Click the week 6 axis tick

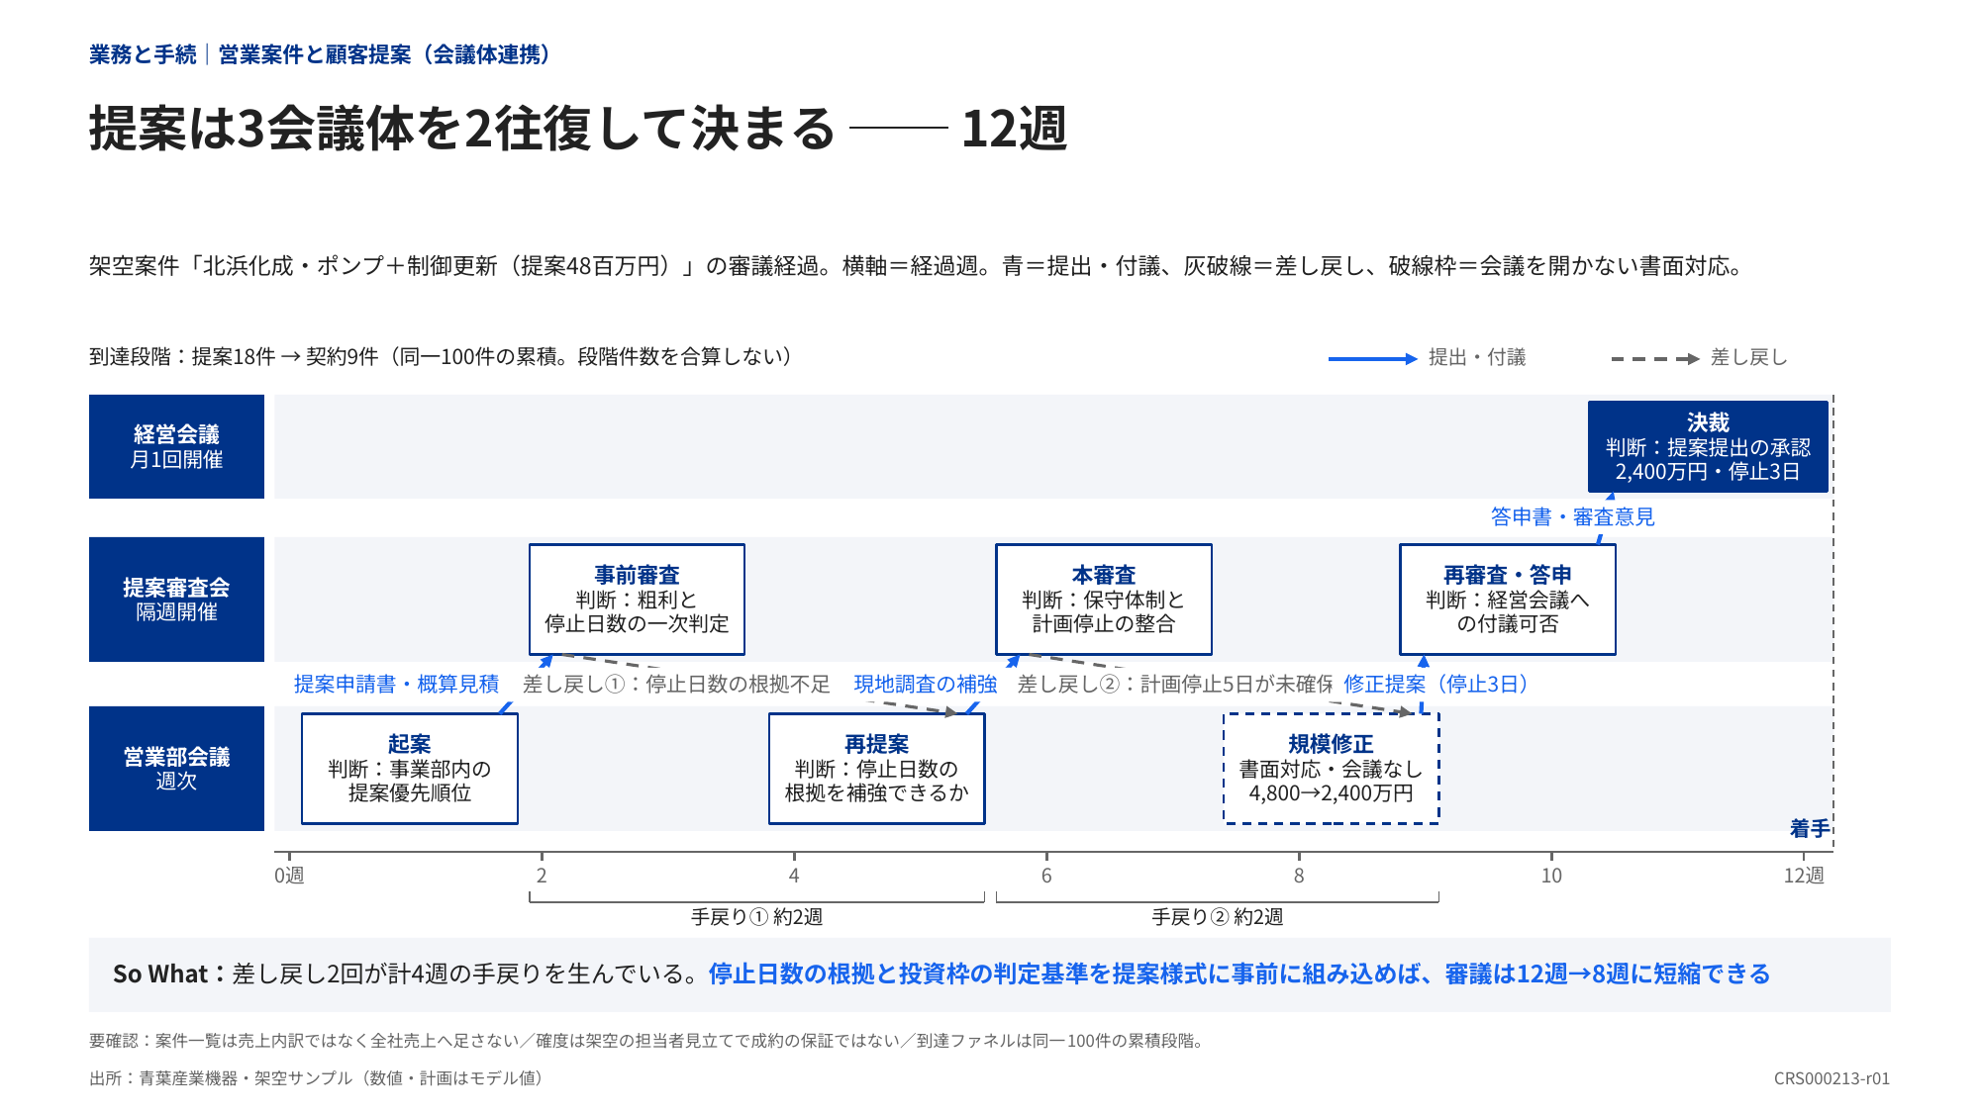(x=1046, y=876)
